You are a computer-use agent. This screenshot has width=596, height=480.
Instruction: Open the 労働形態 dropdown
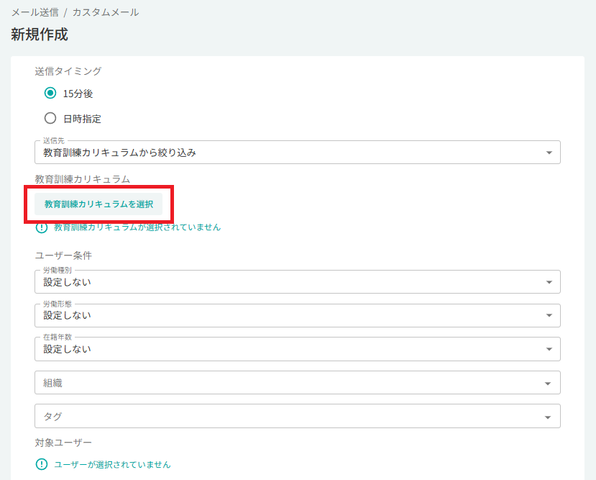pos(297,315)
